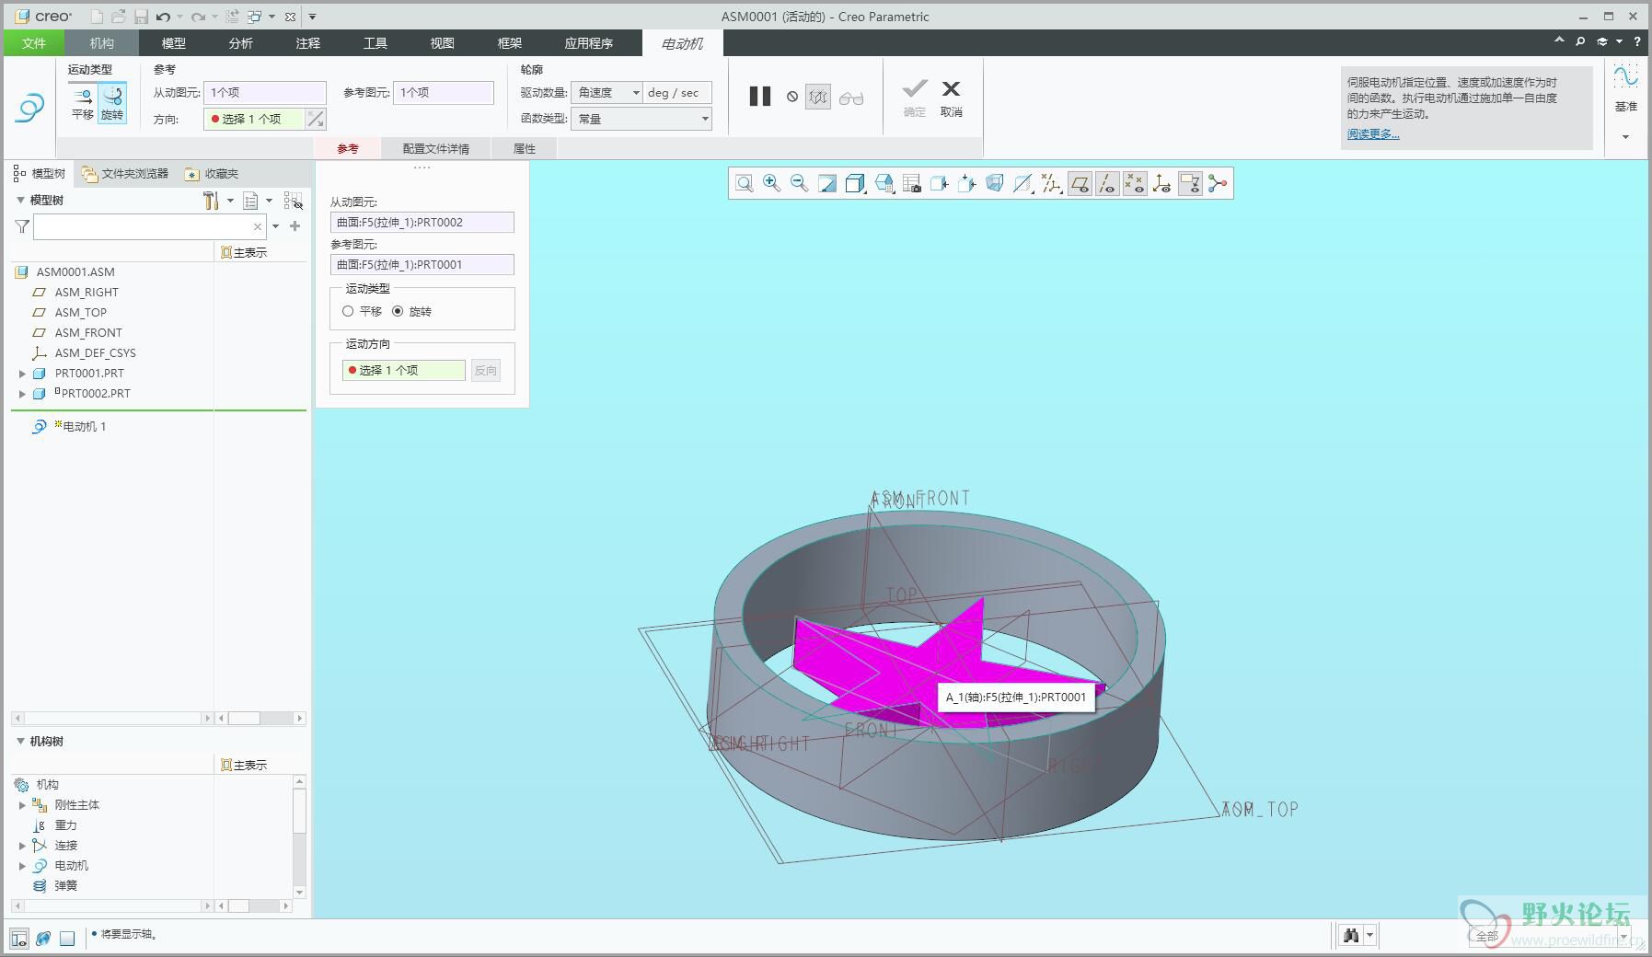1652x957 pixels.
Task: Collapse the 机构树 section
Action: [20, 741]
